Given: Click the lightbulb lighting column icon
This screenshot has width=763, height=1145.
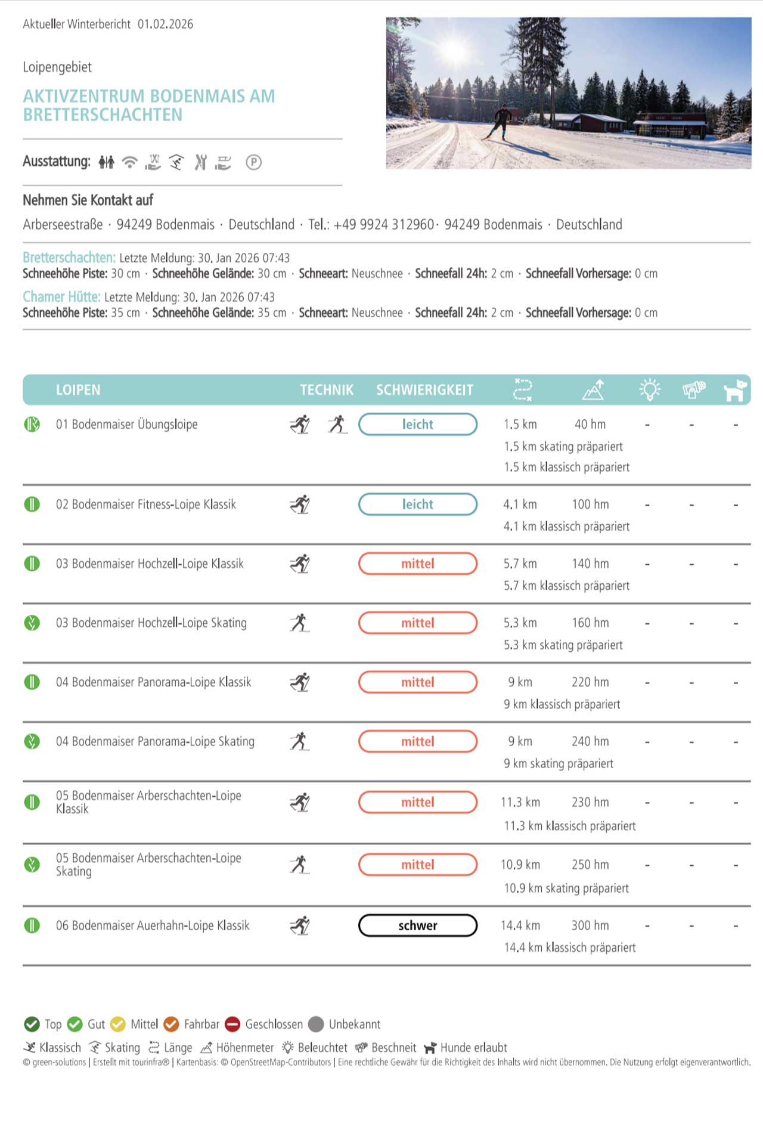Looking at the screenshot, I should pos(650,390).
